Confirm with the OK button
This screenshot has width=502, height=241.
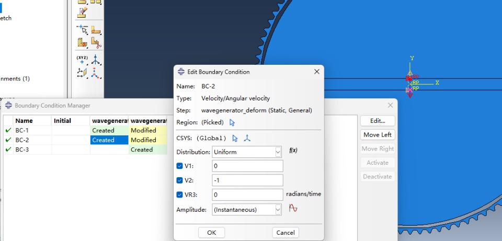pos(211,233)
